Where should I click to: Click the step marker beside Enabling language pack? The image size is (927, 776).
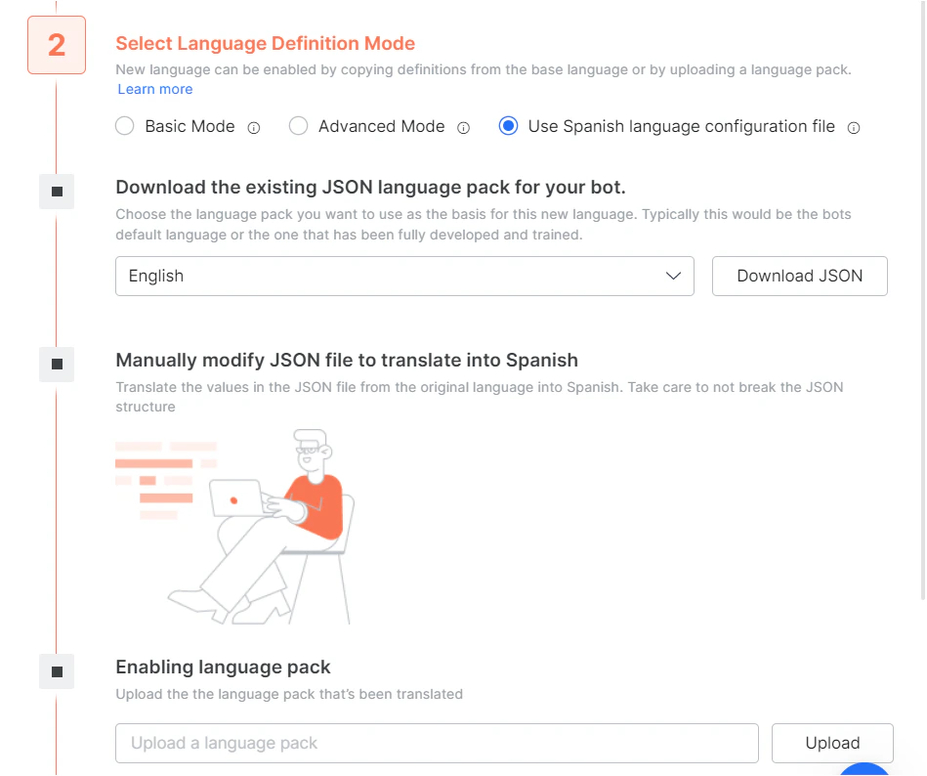[x=56, y=671]
